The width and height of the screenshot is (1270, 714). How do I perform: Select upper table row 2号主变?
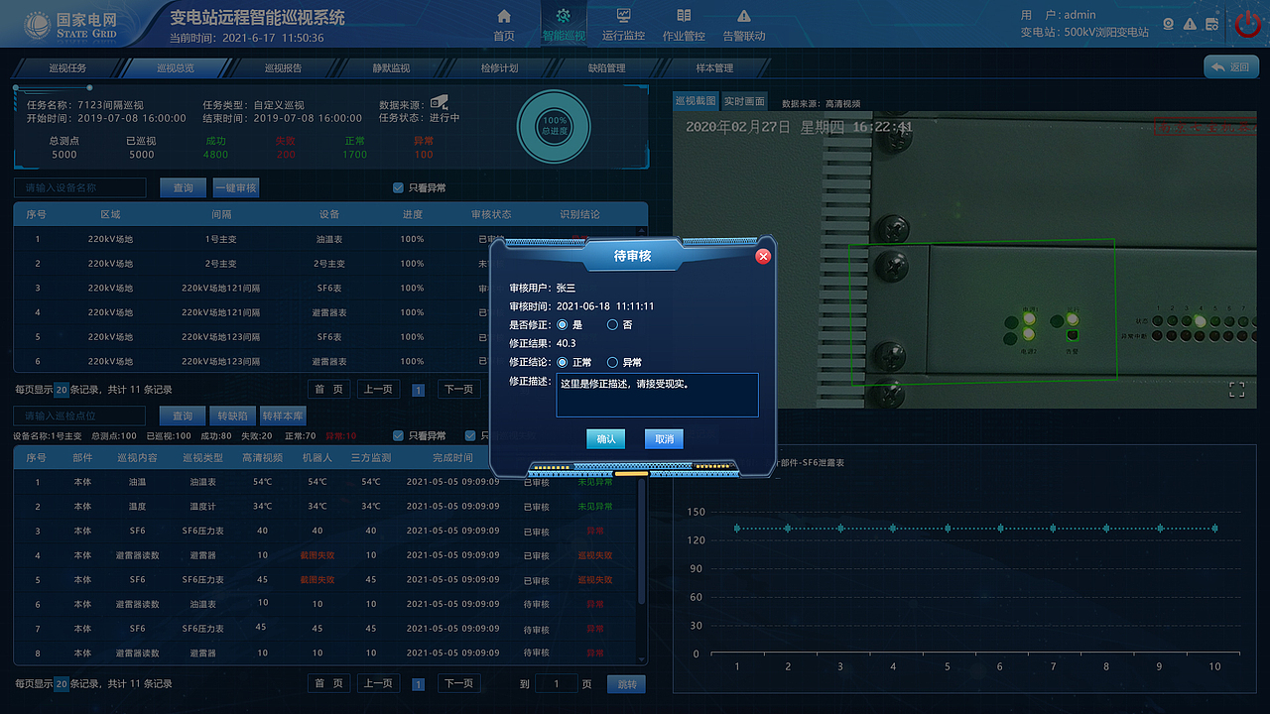click(329, 264)
